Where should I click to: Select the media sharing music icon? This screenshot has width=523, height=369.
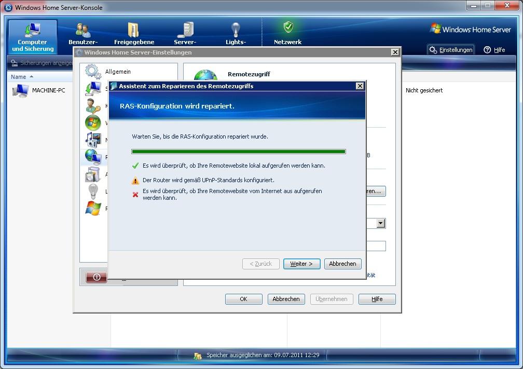[x=93, y=140]
